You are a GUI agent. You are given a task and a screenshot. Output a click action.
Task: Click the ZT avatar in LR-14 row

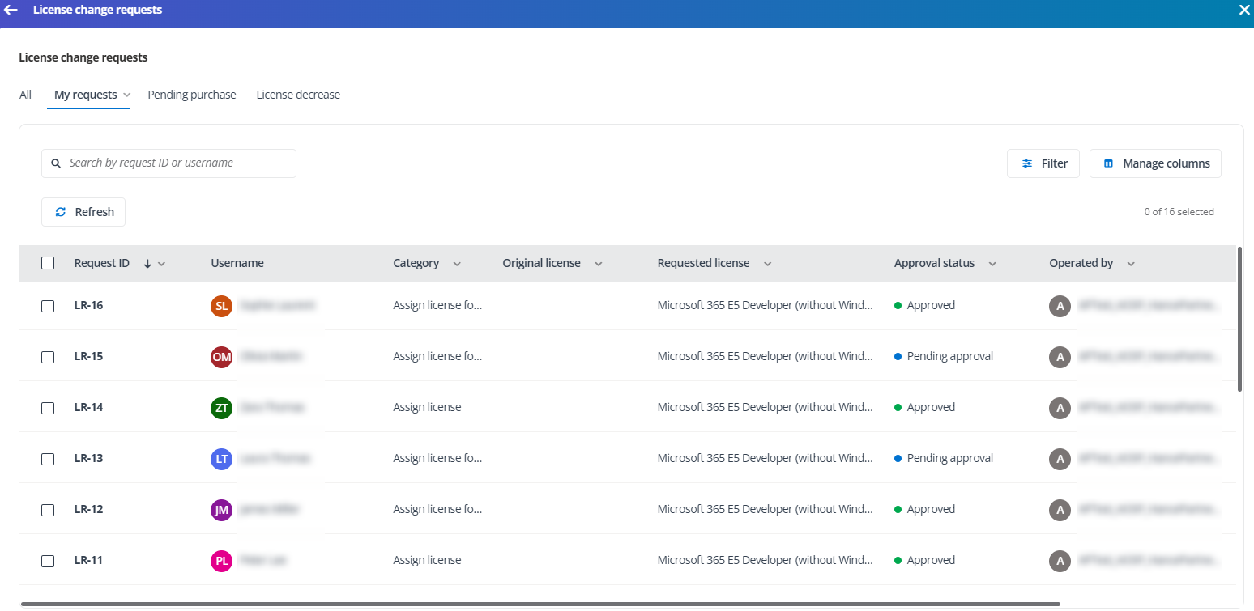pos(221,408)
